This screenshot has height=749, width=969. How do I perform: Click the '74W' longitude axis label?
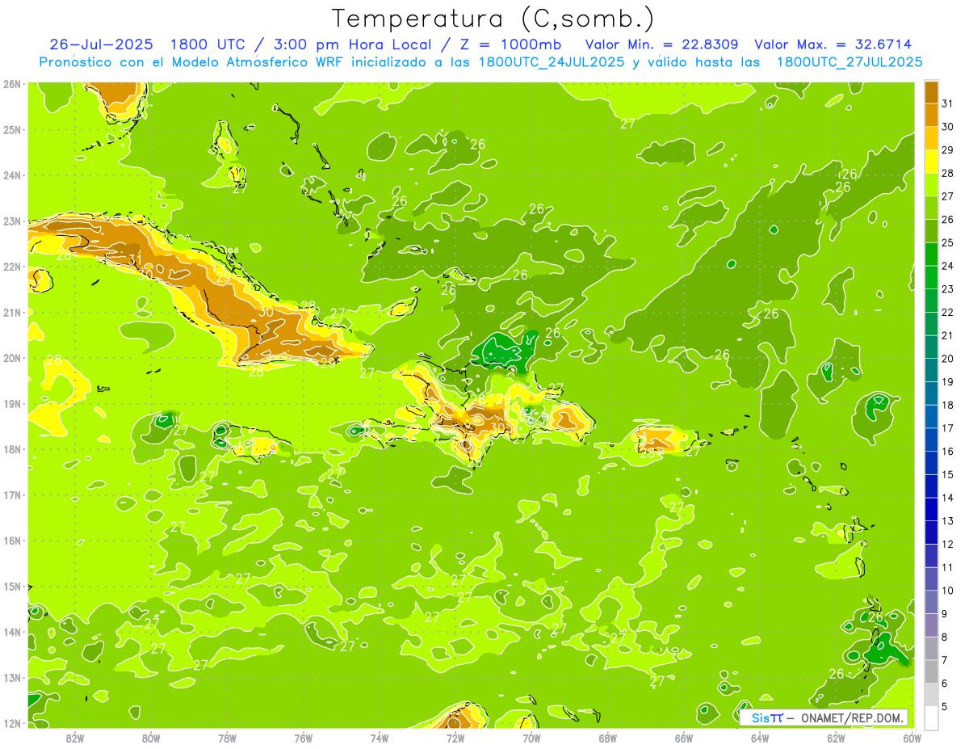pos(380,738)
